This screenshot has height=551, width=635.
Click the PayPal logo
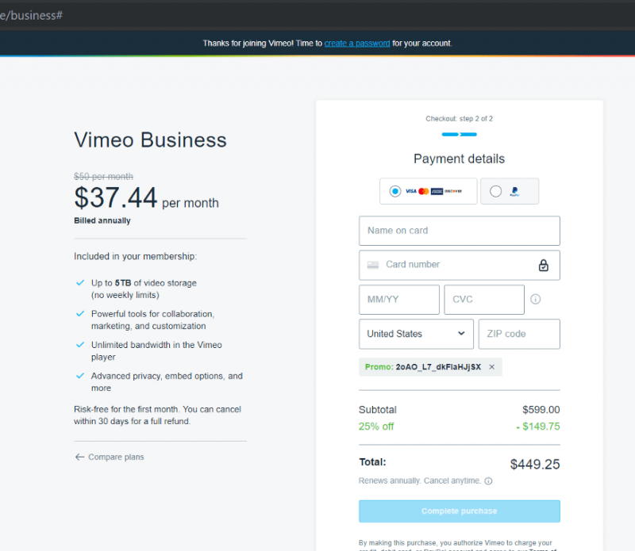[514, 191]
